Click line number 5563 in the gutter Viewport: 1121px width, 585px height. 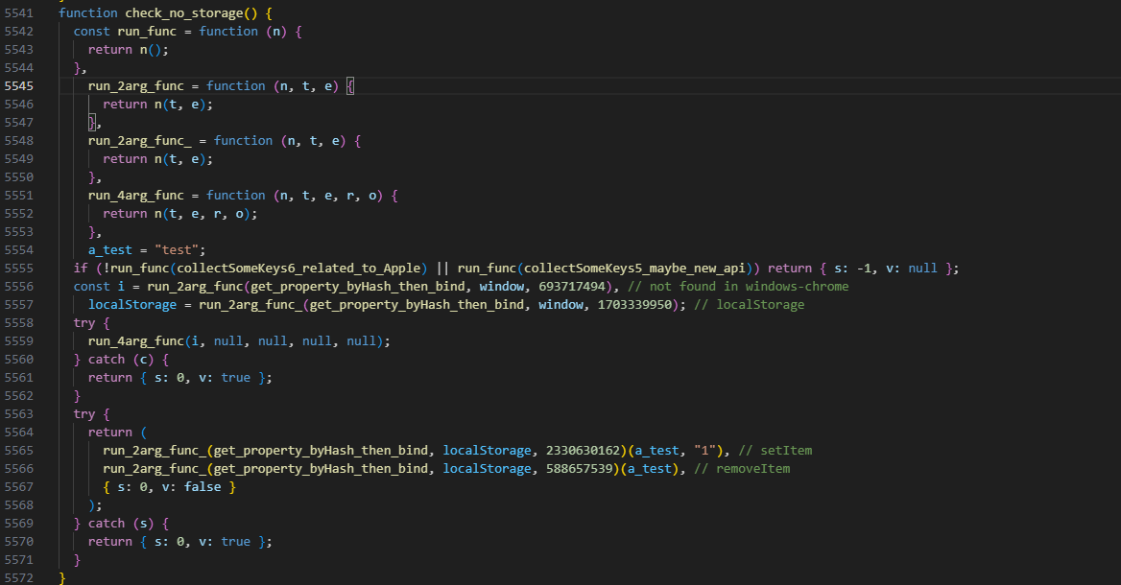18,413
